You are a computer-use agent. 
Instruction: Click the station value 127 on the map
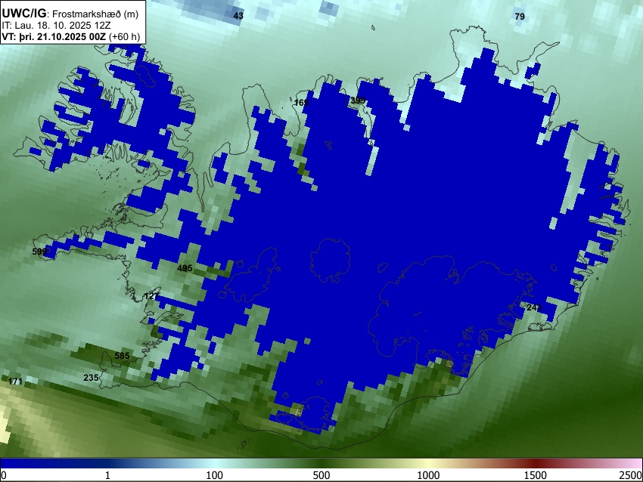point(151,296)
